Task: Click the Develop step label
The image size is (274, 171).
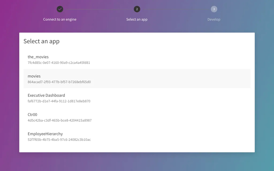Action: (214, 19)
